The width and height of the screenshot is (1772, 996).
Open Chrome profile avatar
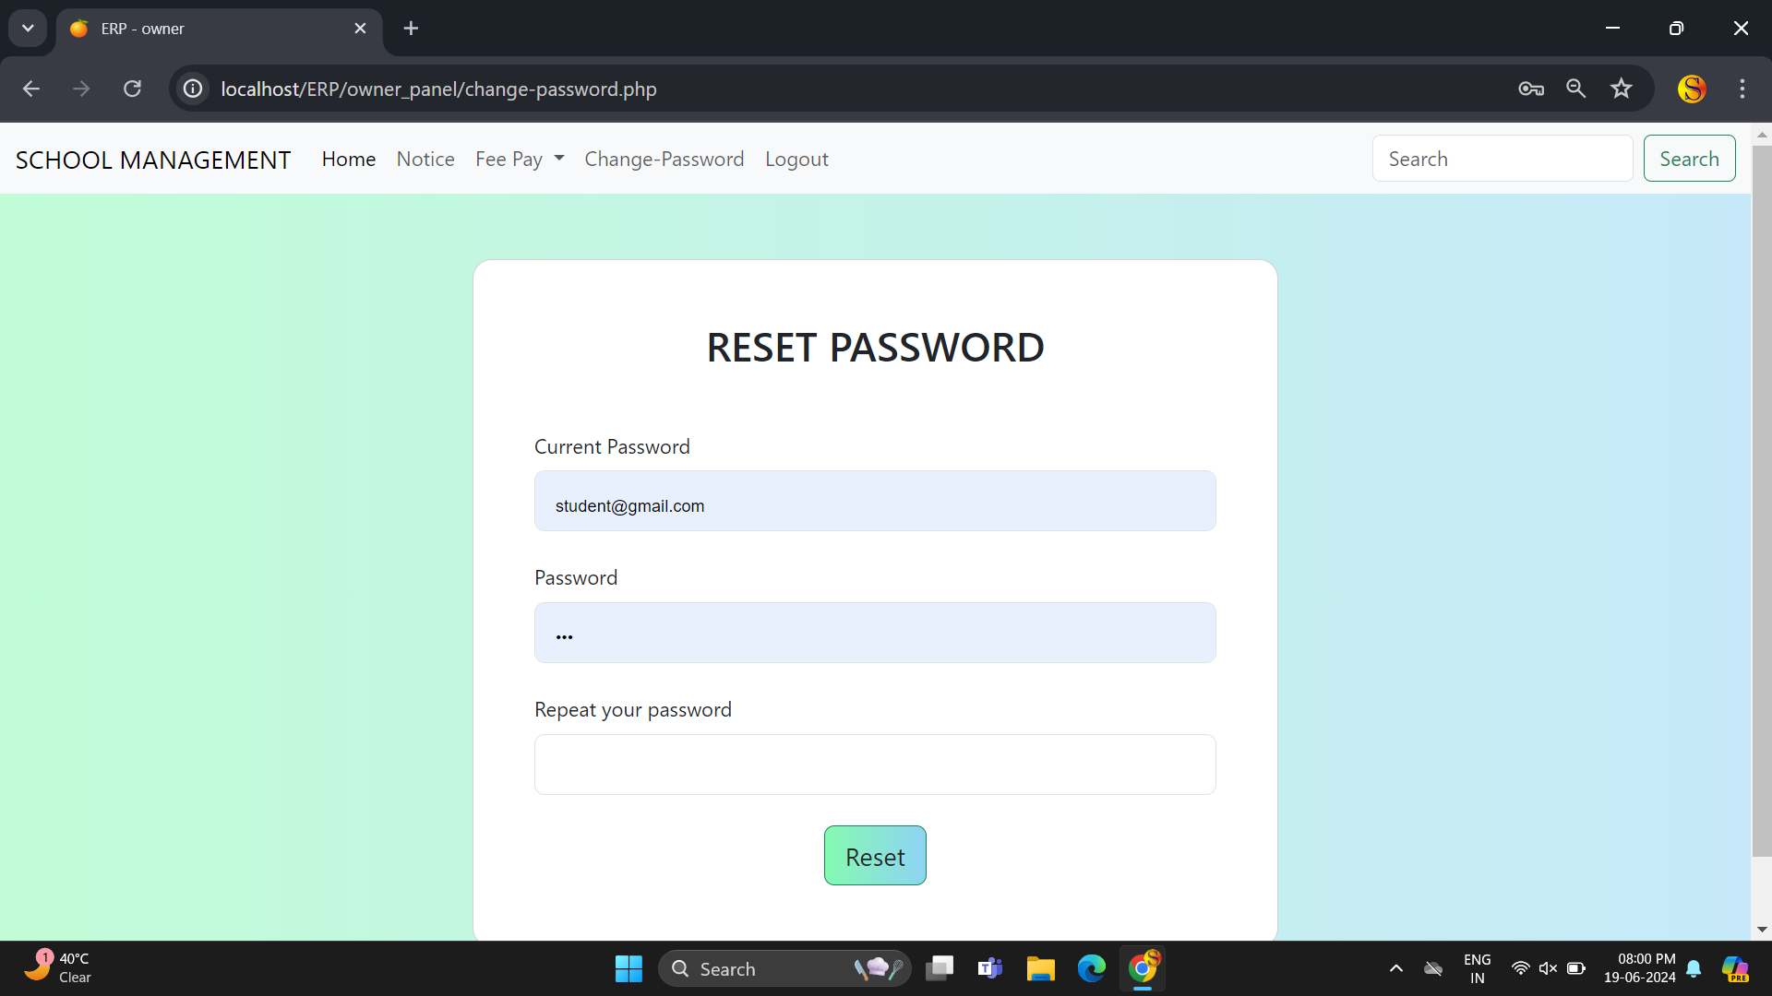[x=1692, y=89]
